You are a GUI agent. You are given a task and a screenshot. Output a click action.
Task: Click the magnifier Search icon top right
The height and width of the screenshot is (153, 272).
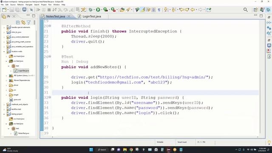coord(246,10)
